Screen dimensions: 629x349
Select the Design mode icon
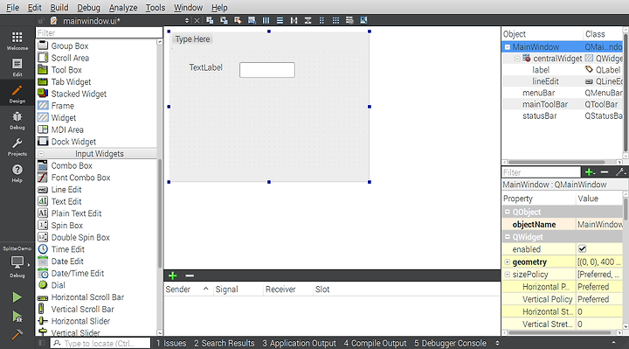17,94
